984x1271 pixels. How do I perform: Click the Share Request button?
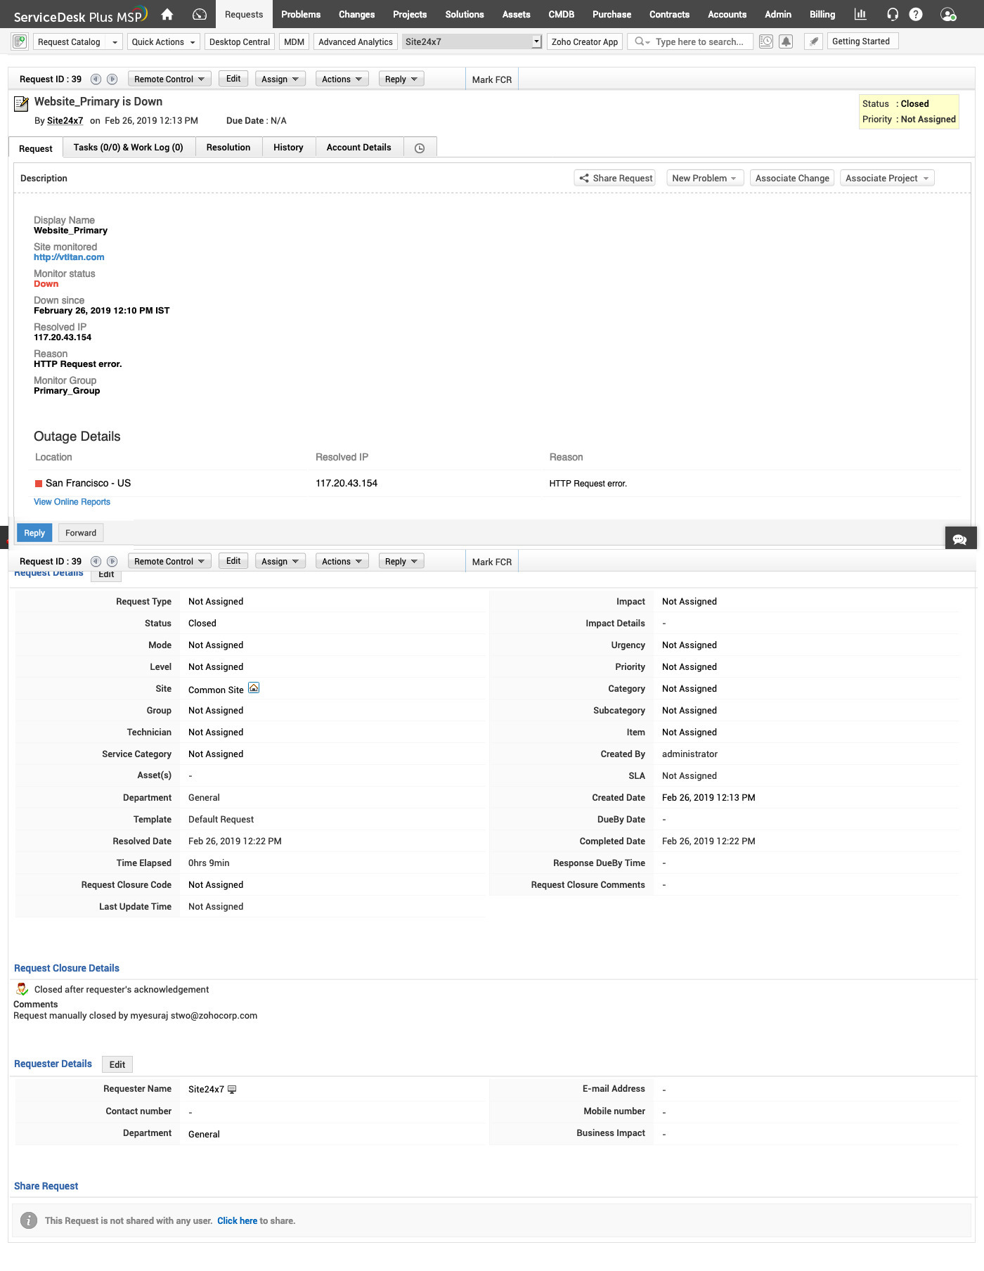tap(615, 178)
